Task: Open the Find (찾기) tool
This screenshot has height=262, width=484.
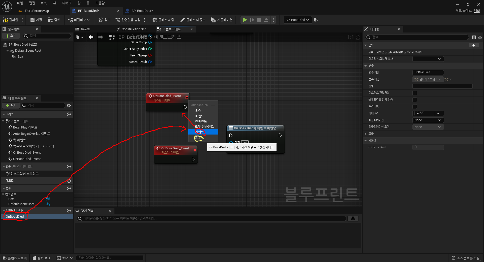Action: tap(104, 20)
